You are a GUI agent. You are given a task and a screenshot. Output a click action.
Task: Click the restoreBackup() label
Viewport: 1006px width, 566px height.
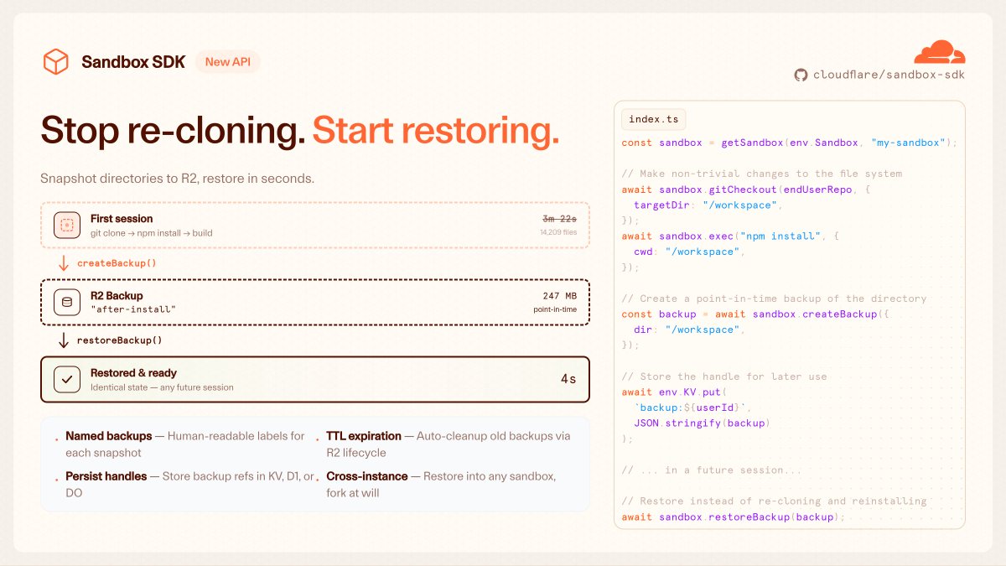pos(120,340)
